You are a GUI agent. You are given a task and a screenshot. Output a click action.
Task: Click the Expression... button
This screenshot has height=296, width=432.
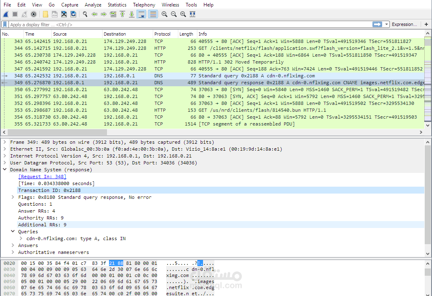[x=404, y=25]
